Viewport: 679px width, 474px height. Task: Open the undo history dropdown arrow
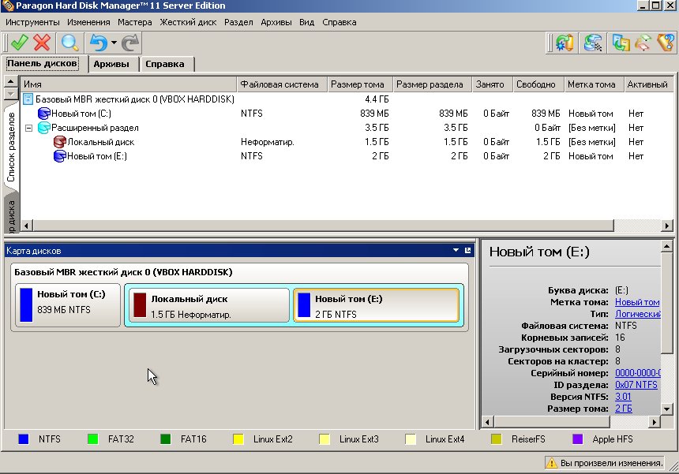click(x=114, y=43)
